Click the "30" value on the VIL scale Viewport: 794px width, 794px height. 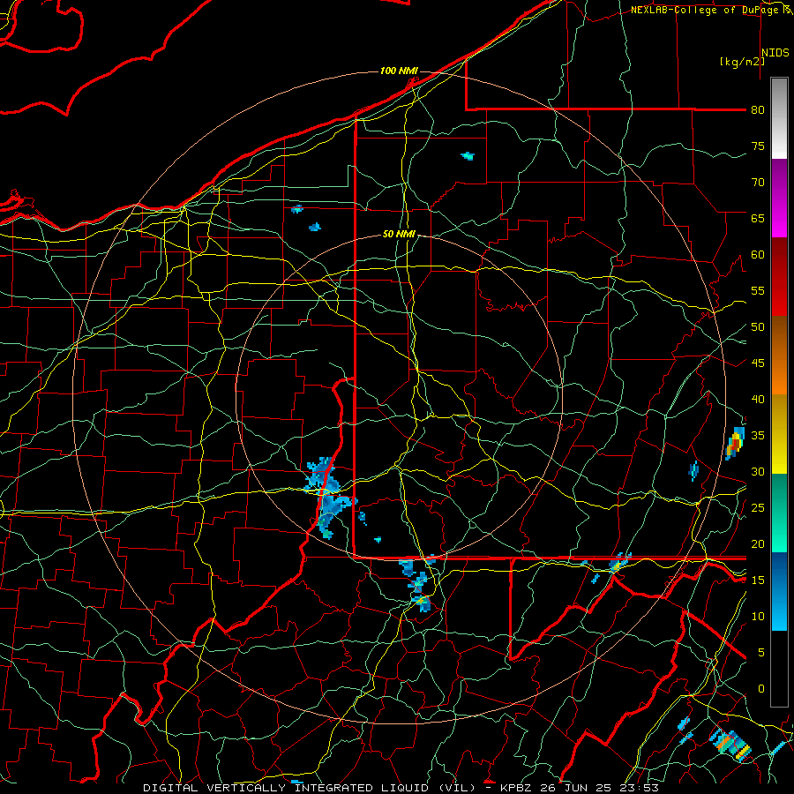[758, 472]
